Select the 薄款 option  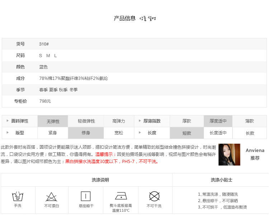249,121
